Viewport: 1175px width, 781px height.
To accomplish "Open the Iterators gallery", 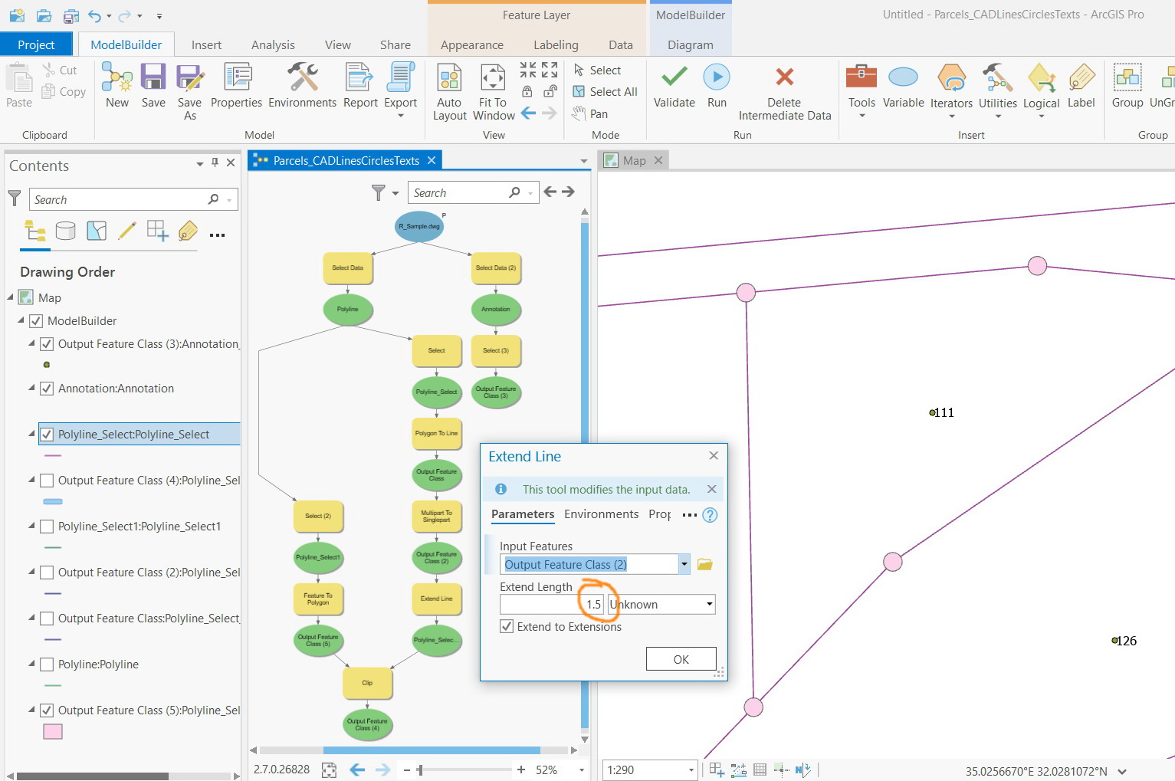I will [x=950, y=90].
